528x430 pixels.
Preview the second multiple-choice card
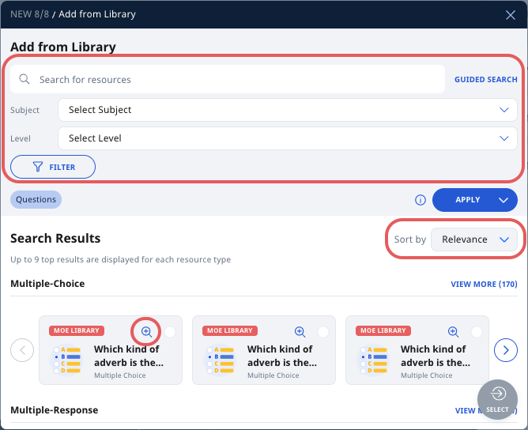click(300, 332)
